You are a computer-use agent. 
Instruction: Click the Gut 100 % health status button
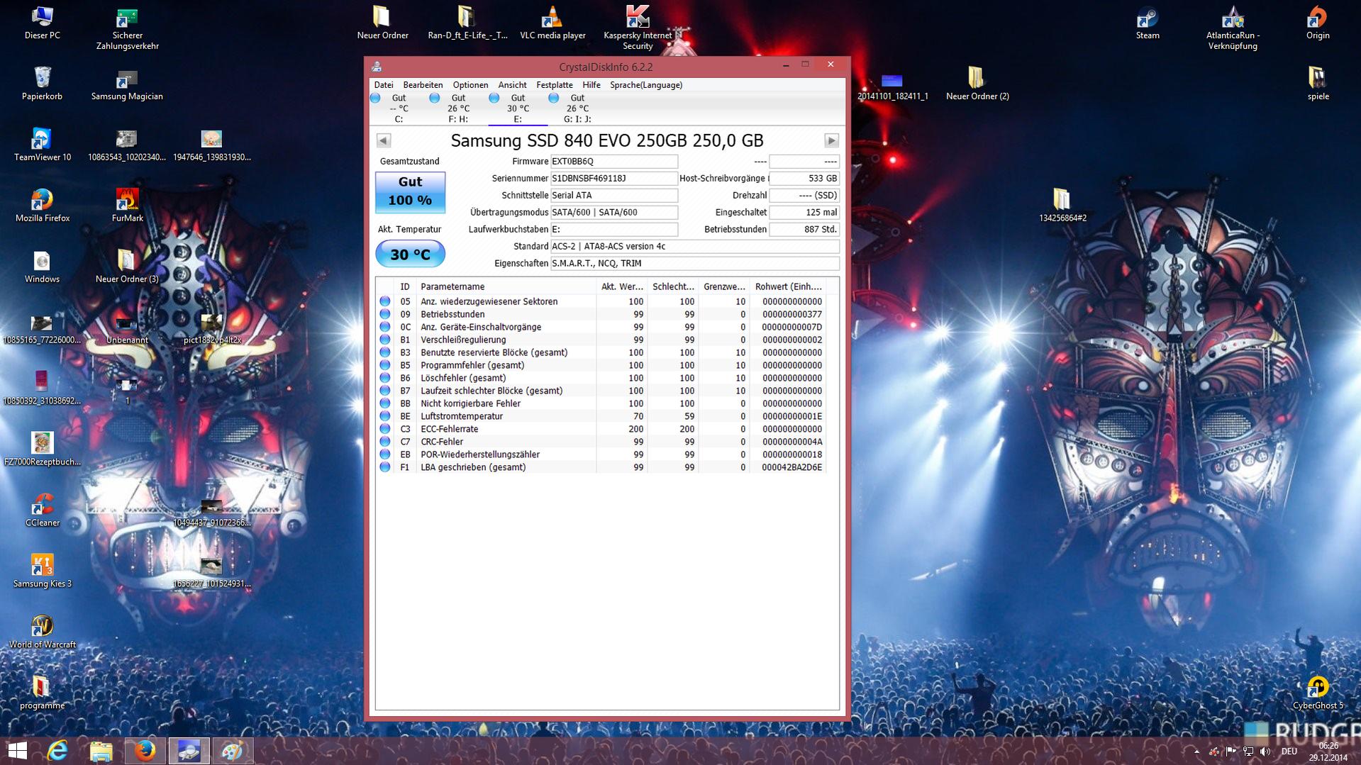pos(410,191)
